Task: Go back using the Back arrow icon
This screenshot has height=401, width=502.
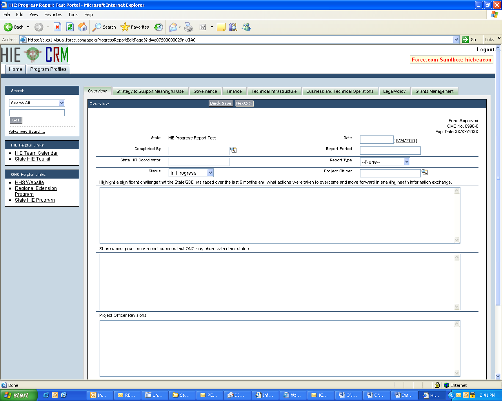Action: click(8, 27)
